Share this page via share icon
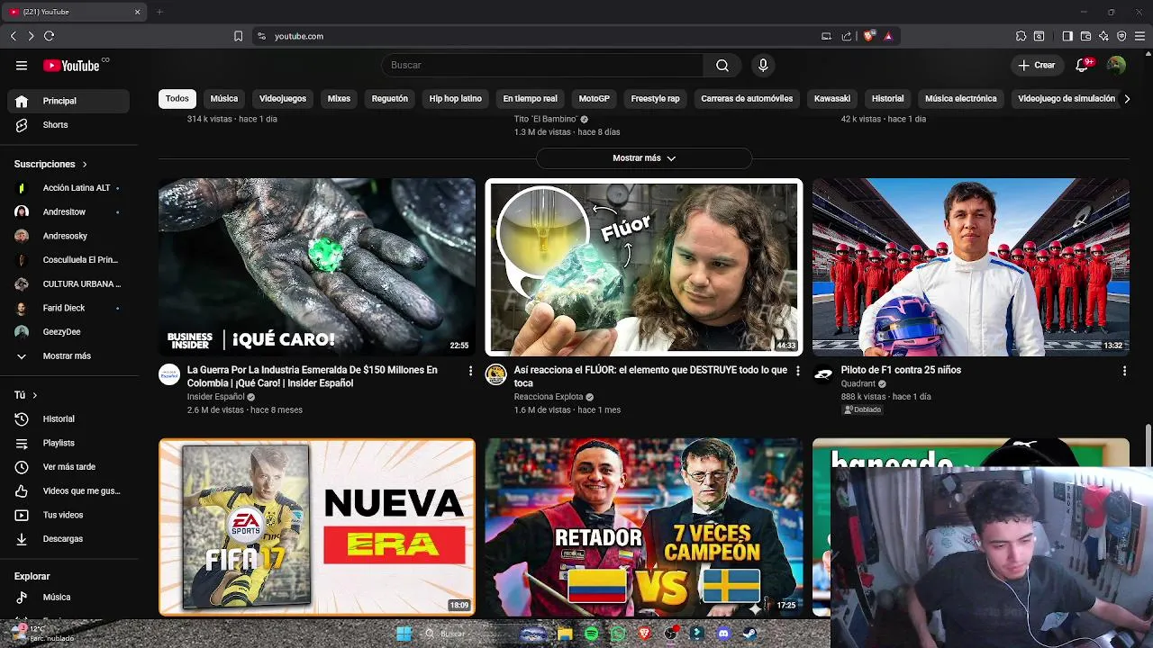This screenshot has height=648, width=1153. pyautogui.click(x=847, y=36)
